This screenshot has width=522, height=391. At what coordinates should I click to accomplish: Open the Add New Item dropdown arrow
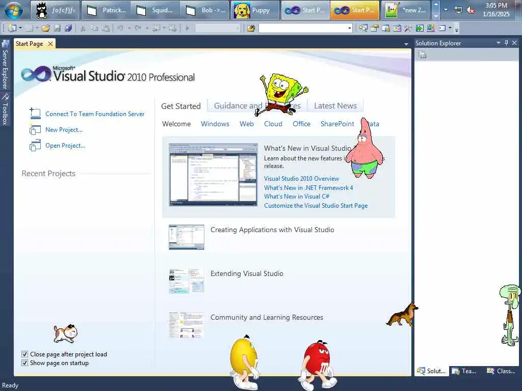[37, 29]
